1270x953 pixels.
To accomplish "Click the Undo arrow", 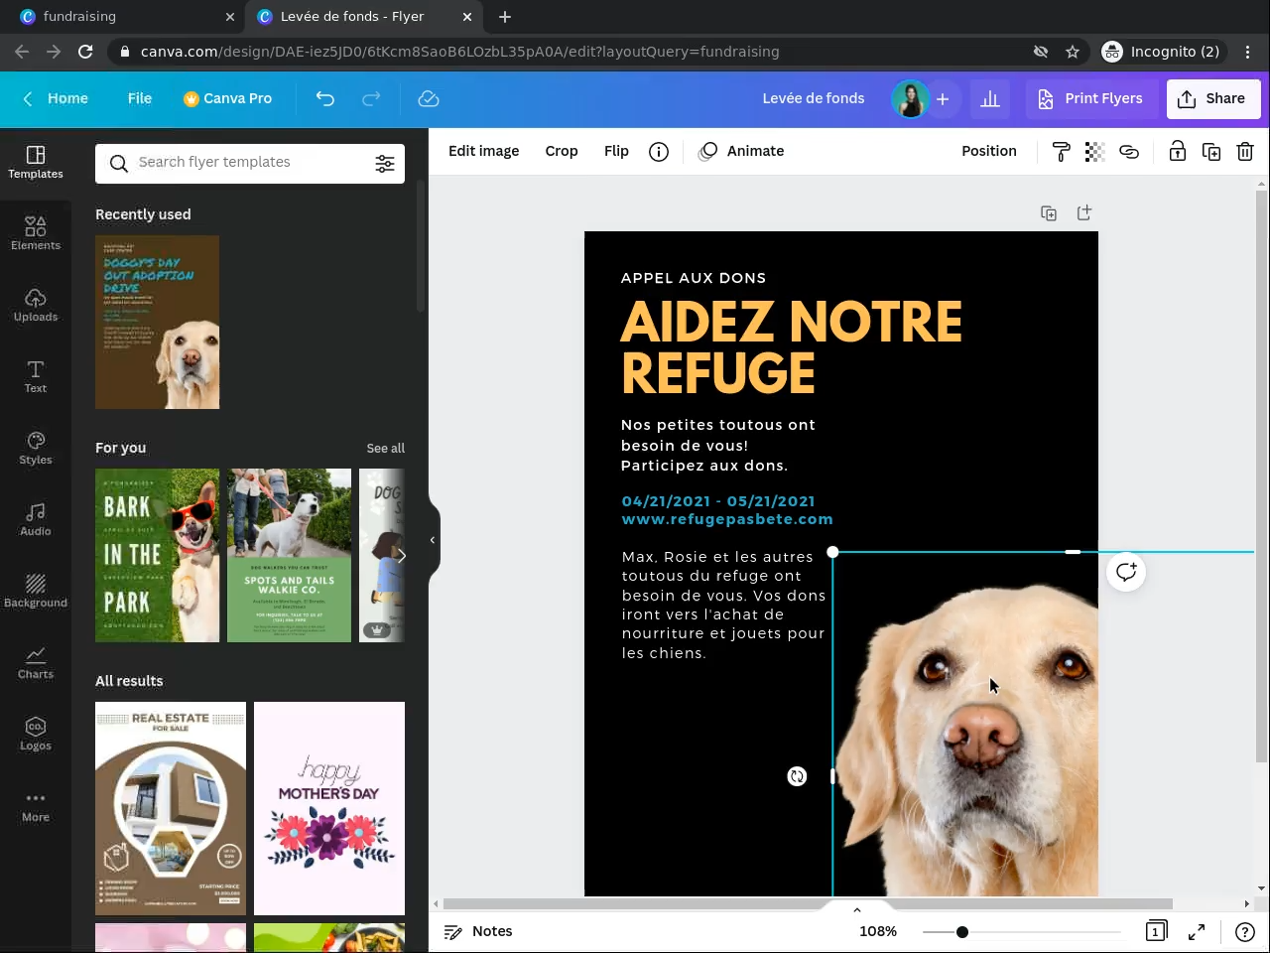I will click(x=325, y=98).
